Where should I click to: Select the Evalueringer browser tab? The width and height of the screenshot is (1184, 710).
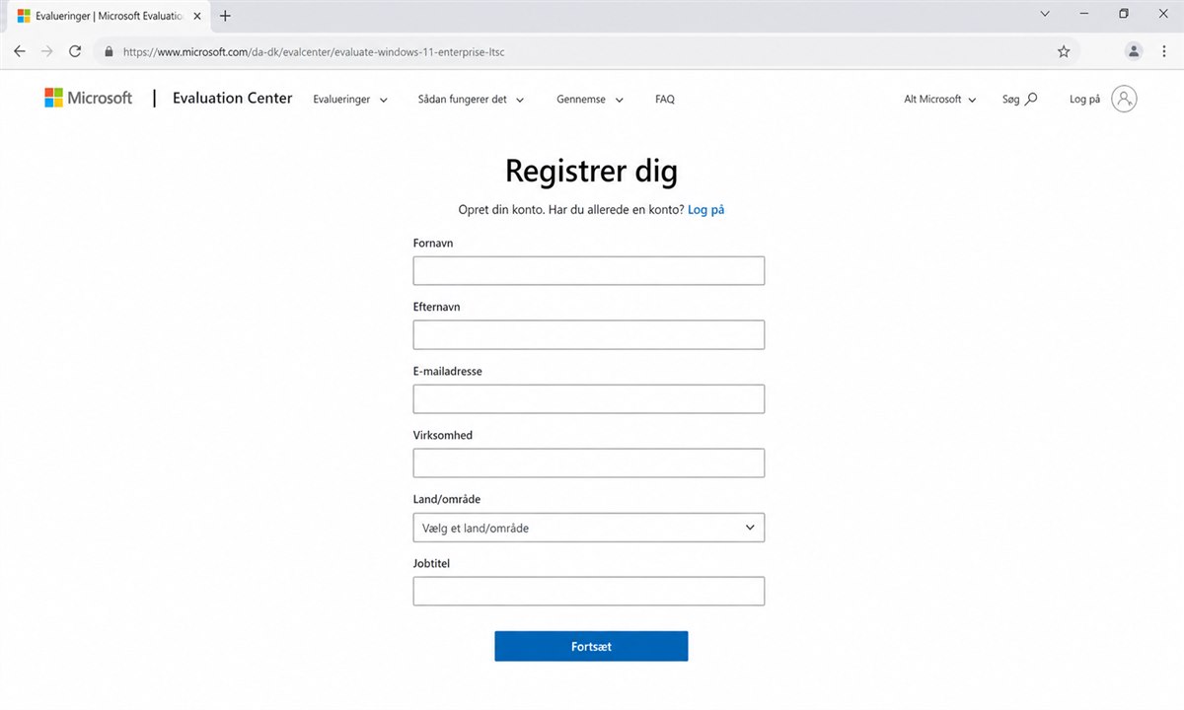pos(109,16)
